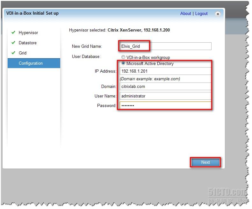The image size is (252, 209).
Task: Select the Grid step
Action: click(23, 54)
